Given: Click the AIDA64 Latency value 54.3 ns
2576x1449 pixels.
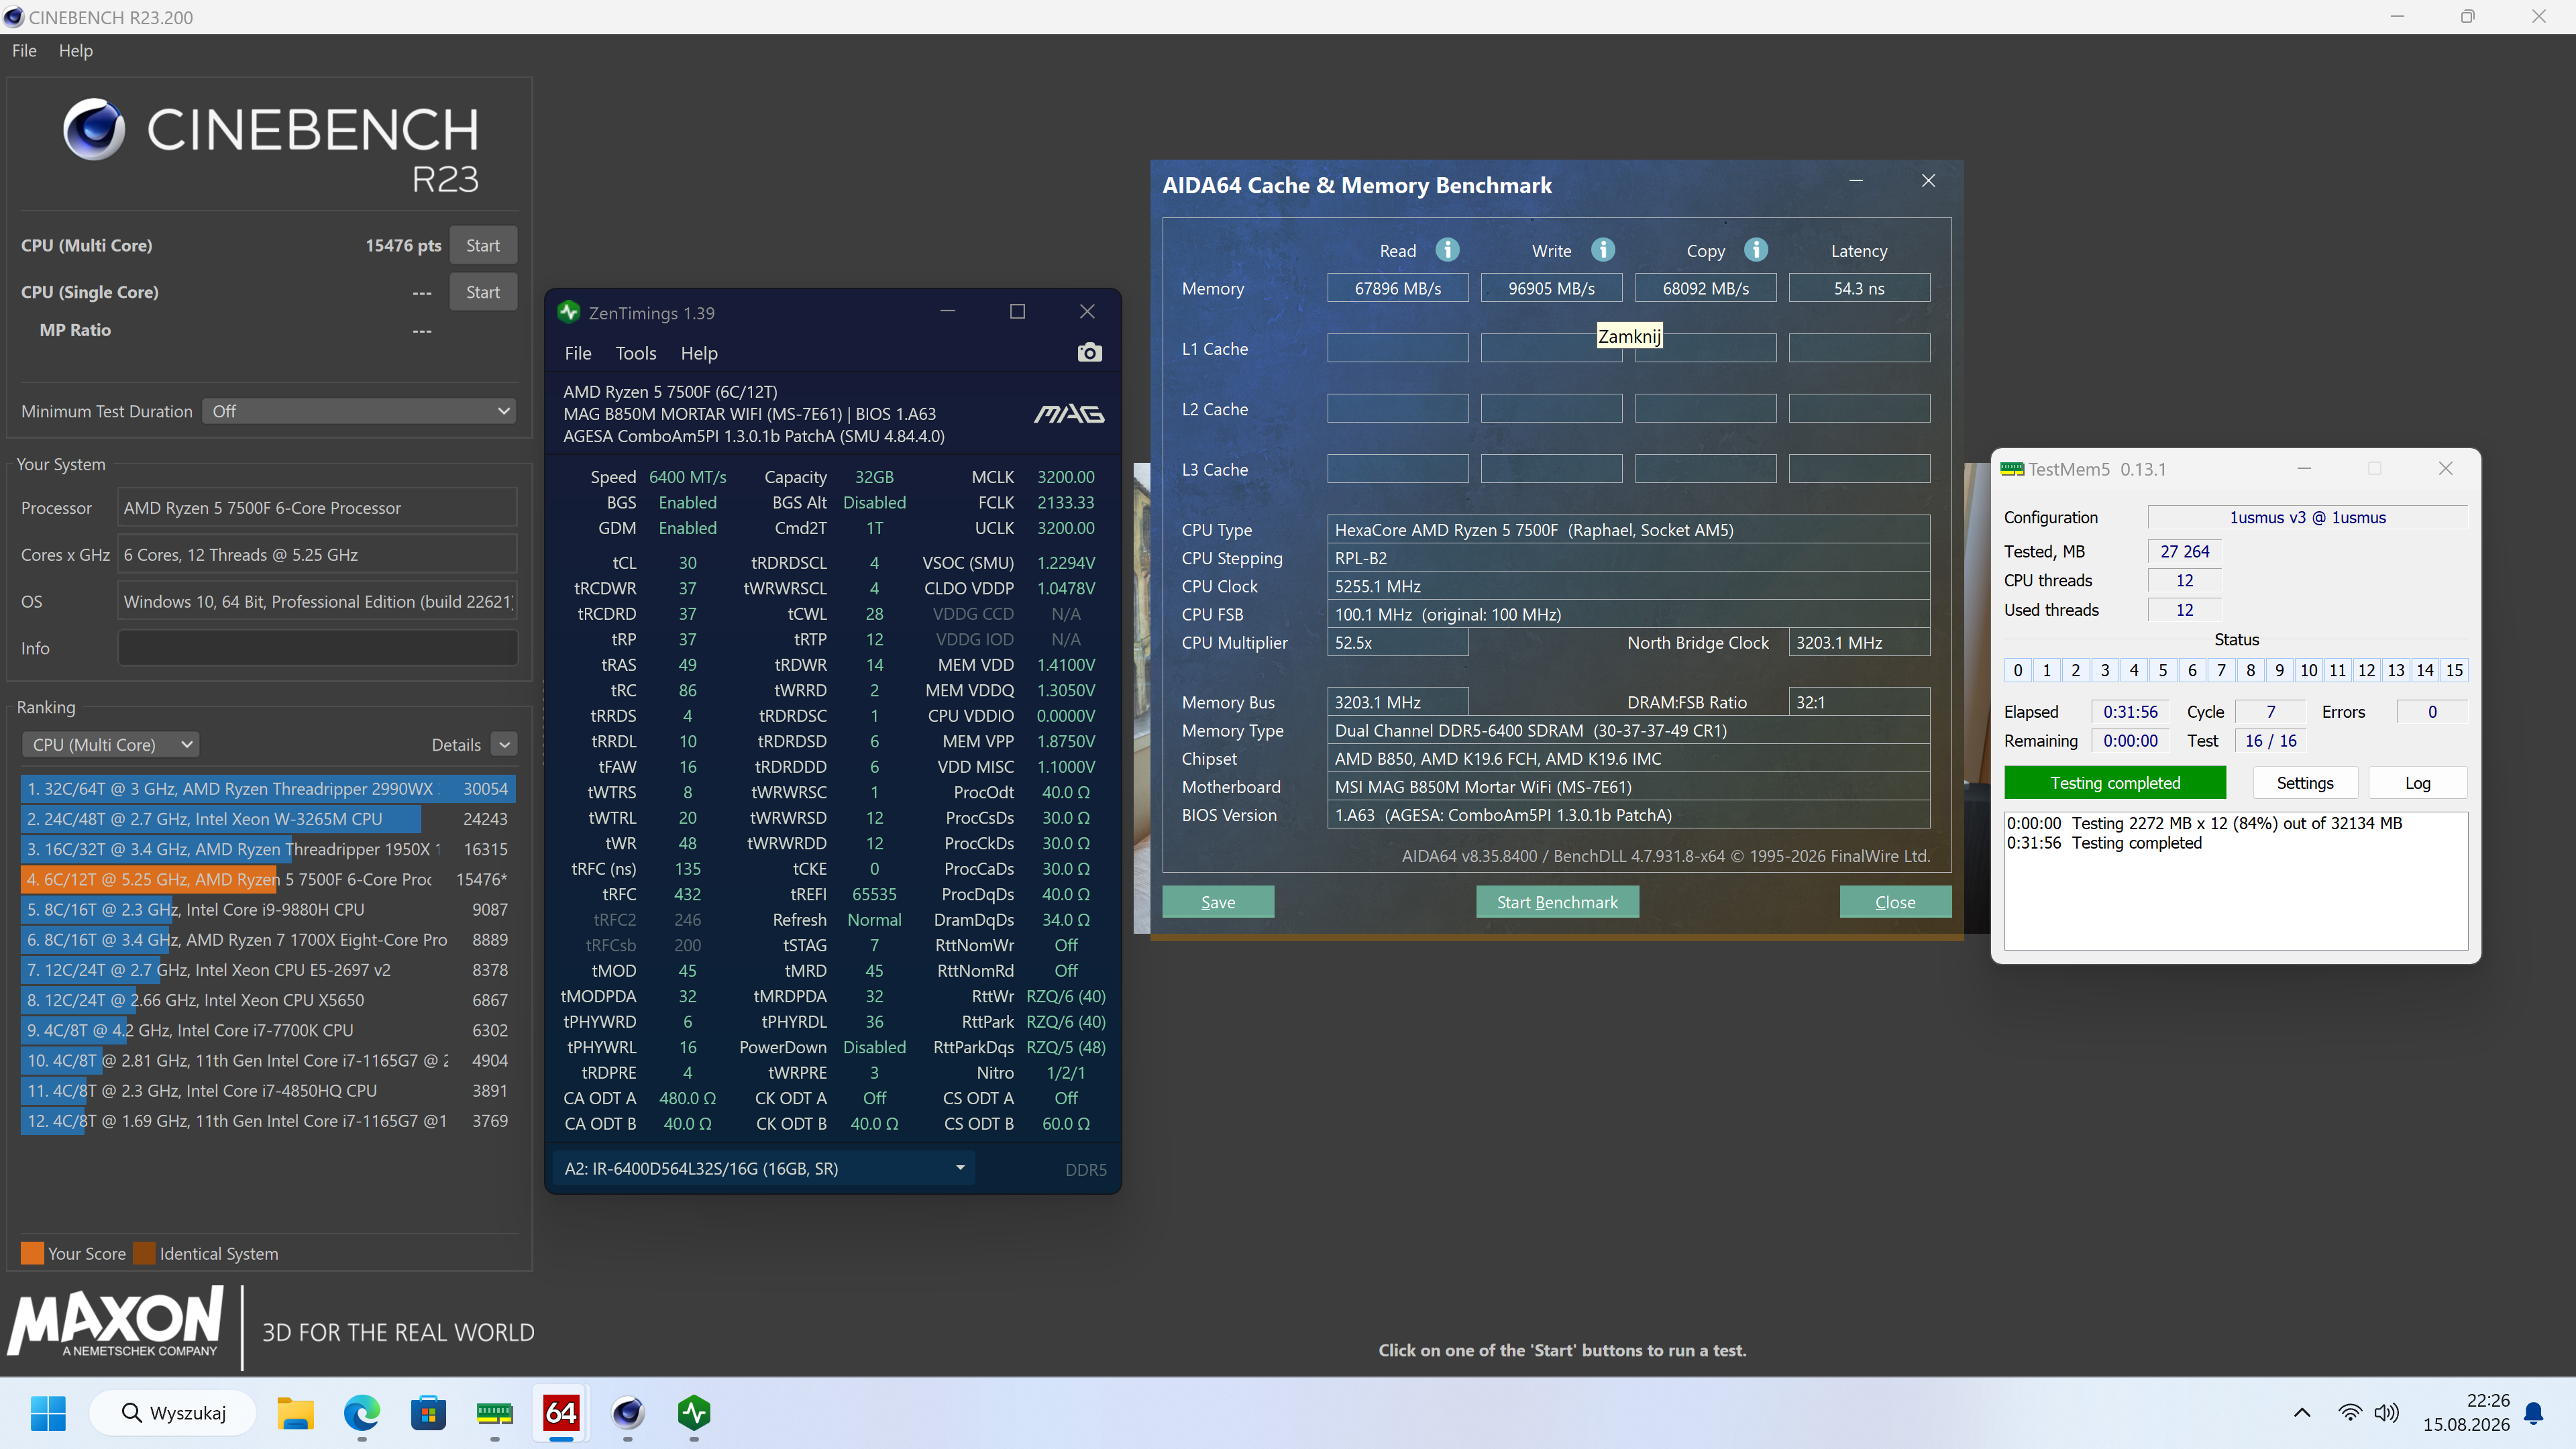Looking at the screenshot, I should 1859,288.
